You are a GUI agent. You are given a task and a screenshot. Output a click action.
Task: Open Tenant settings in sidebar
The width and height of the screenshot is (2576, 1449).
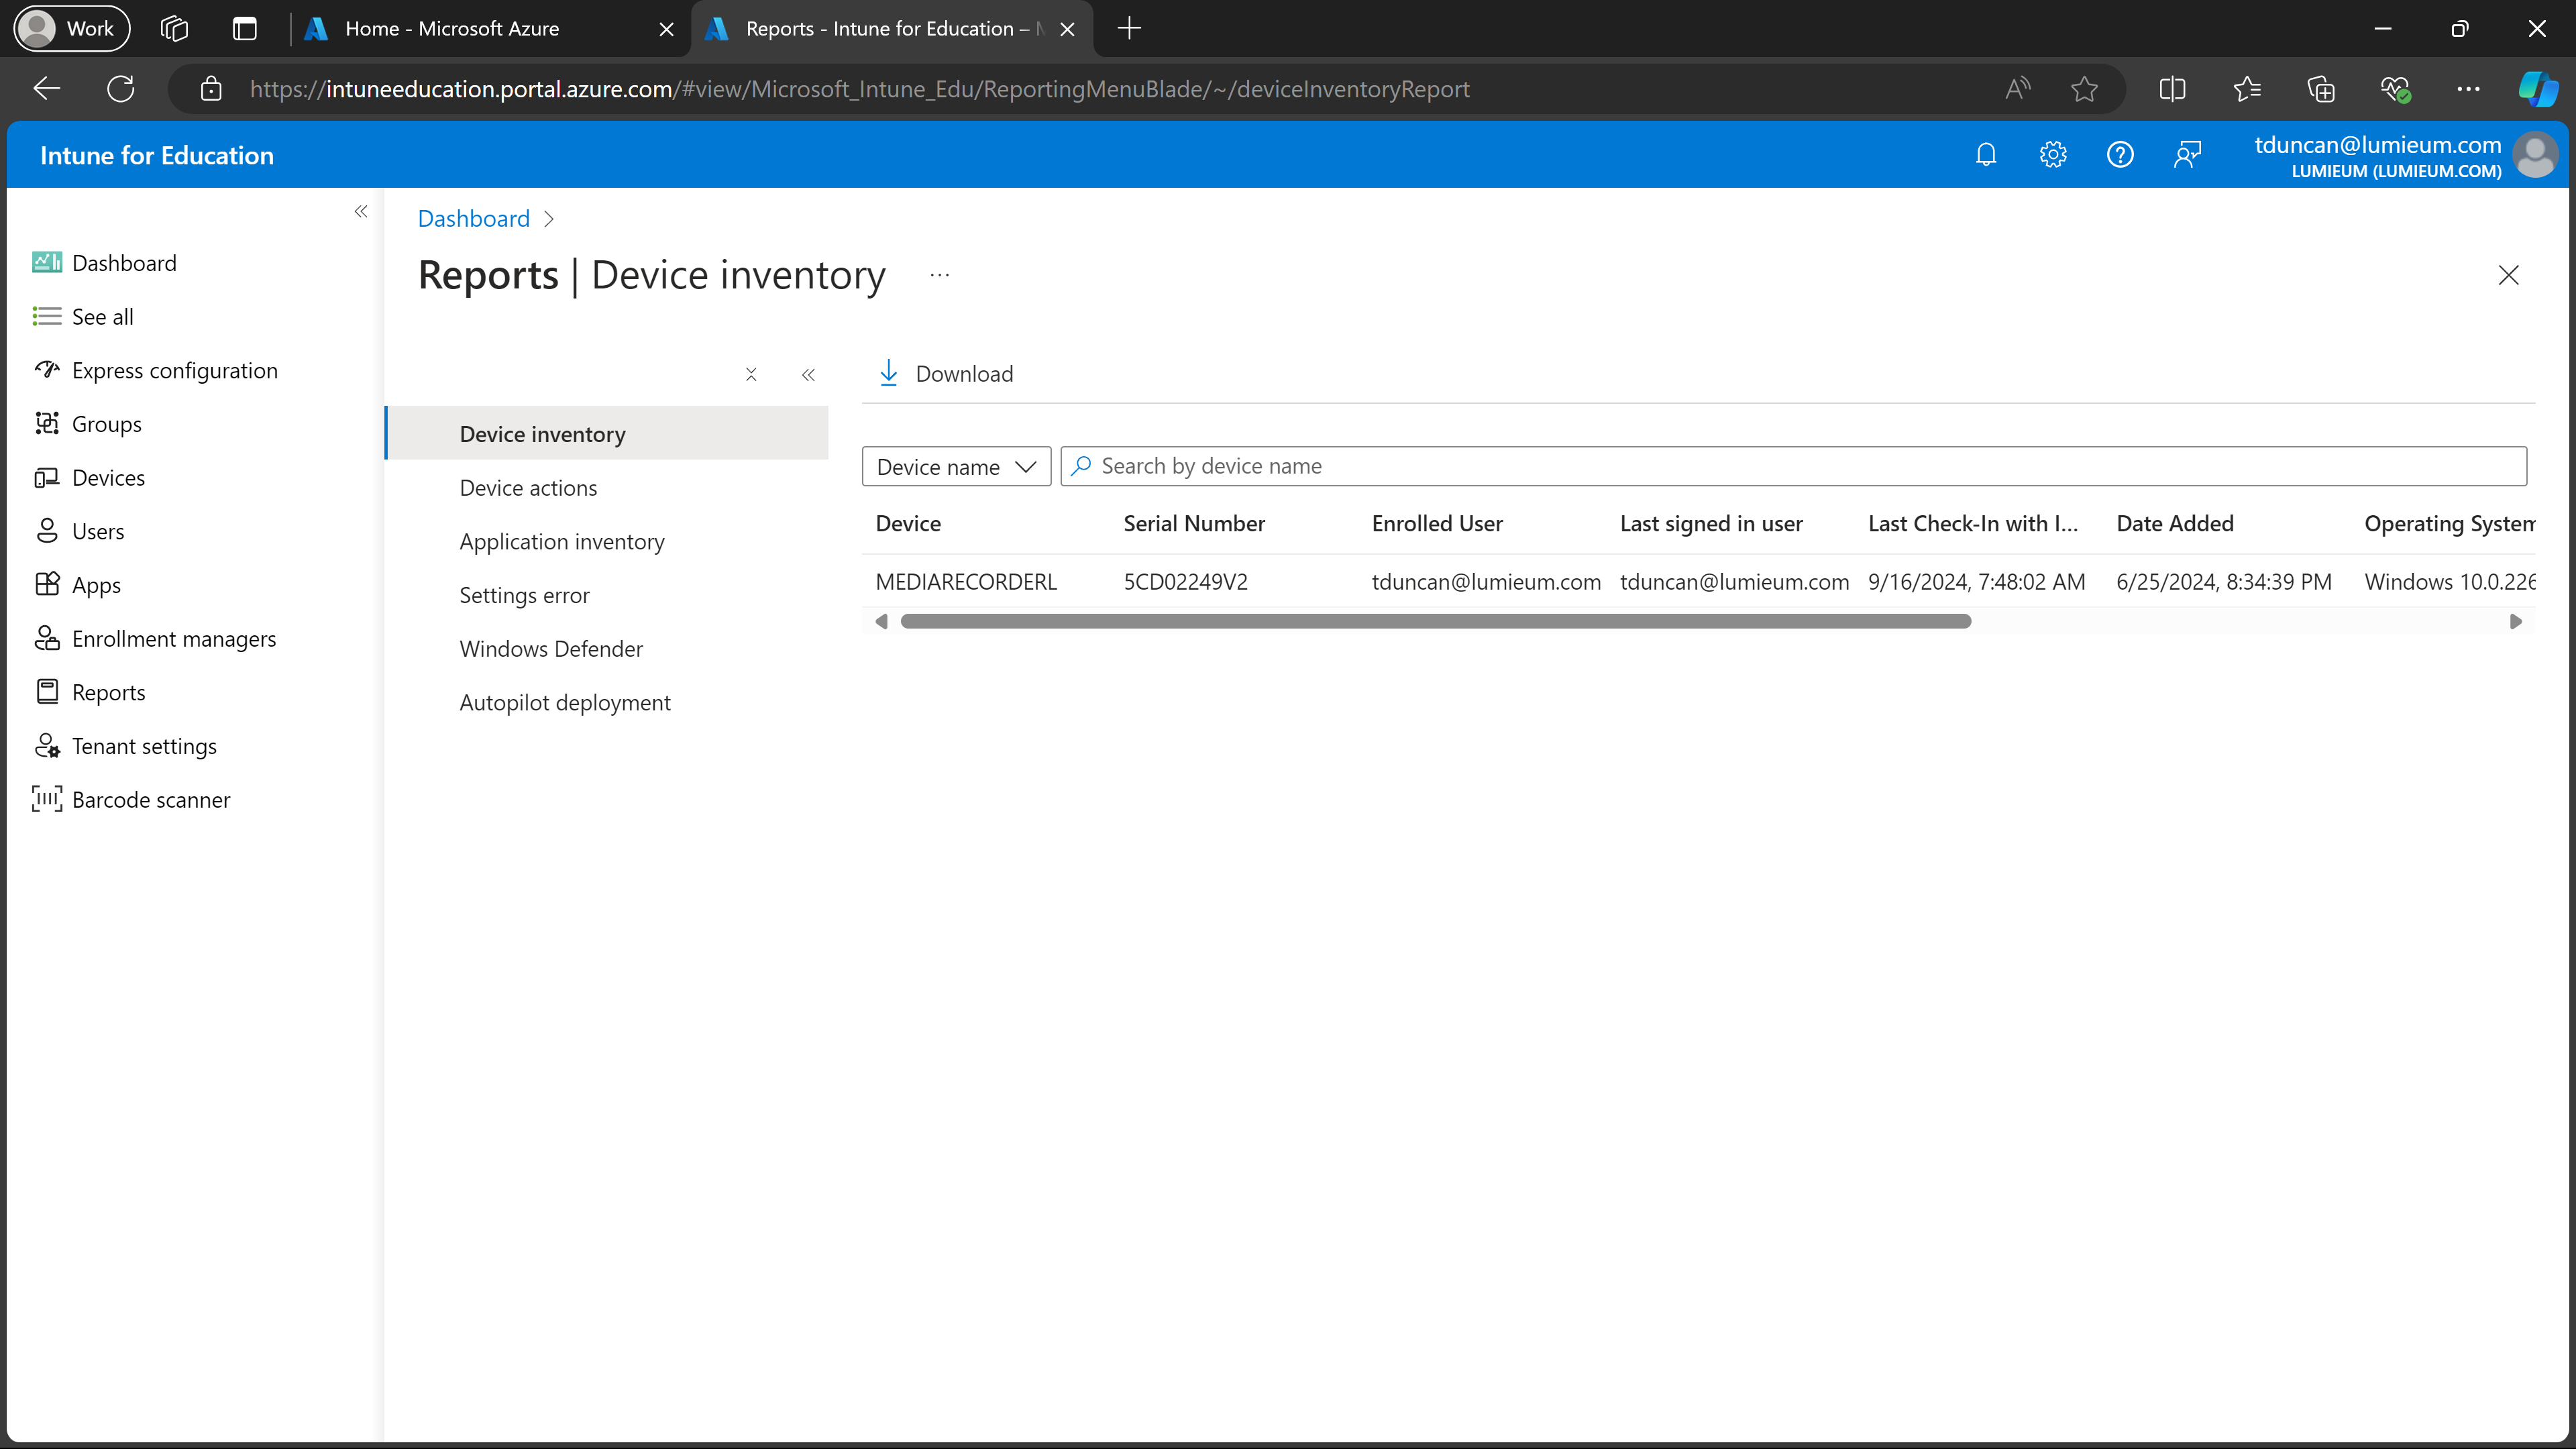144,746
